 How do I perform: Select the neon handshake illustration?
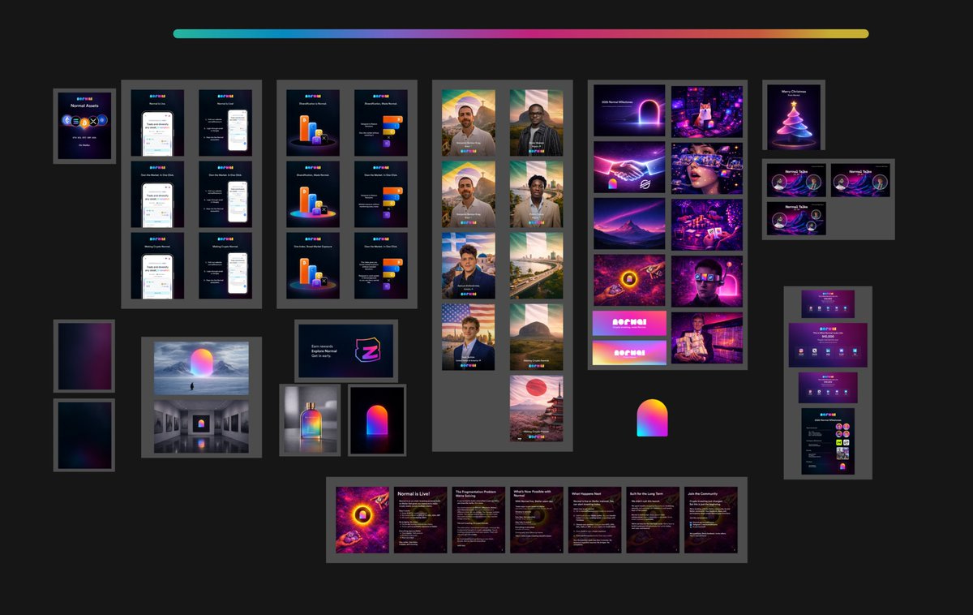click(629, 168)
